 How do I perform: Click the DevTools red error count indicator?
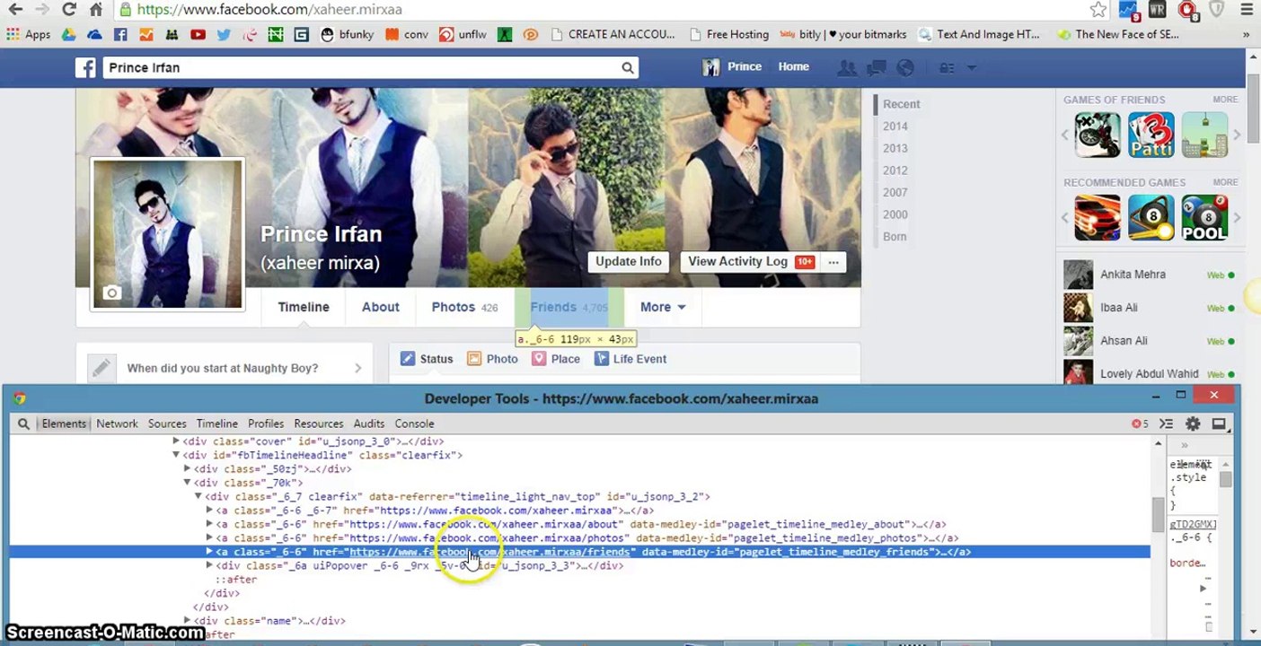click(1140, 423)
